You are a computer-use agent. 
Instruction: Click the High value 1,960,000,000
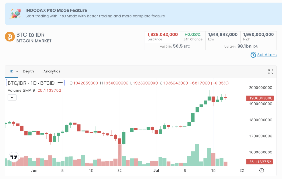pos(258,34)
